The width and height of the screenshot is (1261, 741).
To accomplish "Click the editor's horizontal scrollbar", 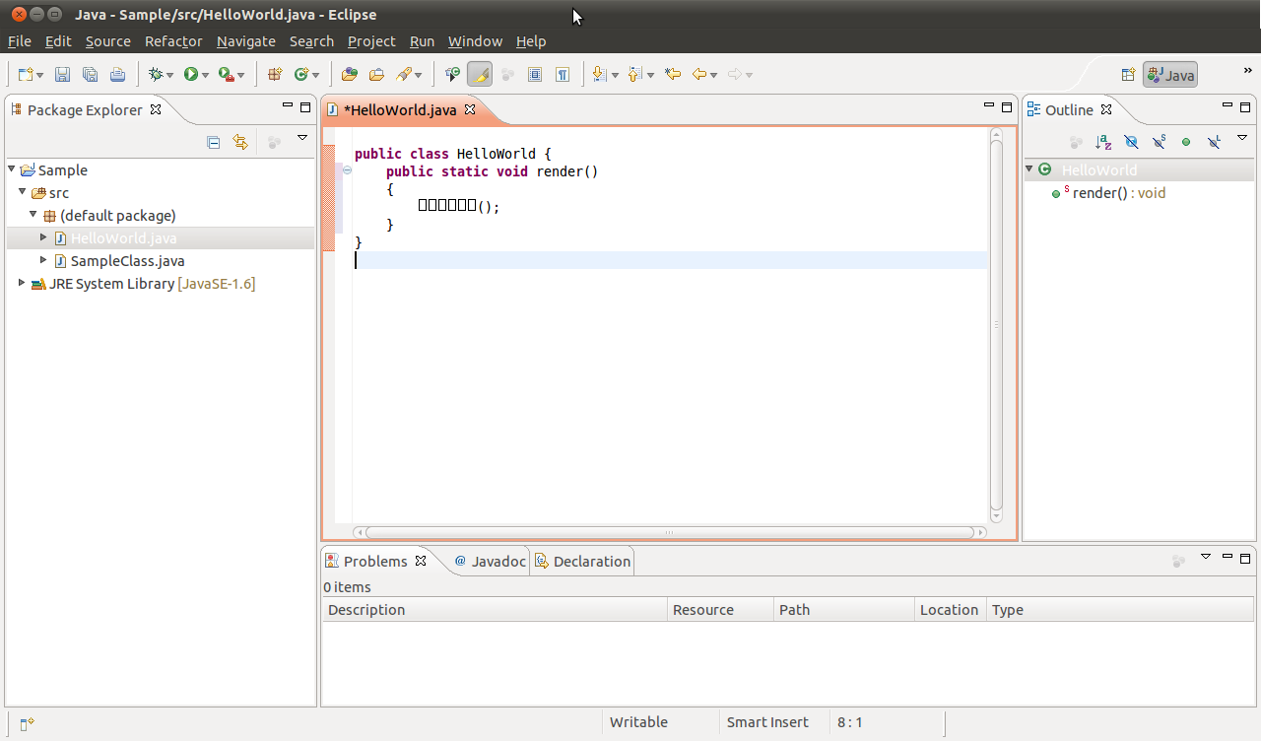I will click(x=669, y=532).
